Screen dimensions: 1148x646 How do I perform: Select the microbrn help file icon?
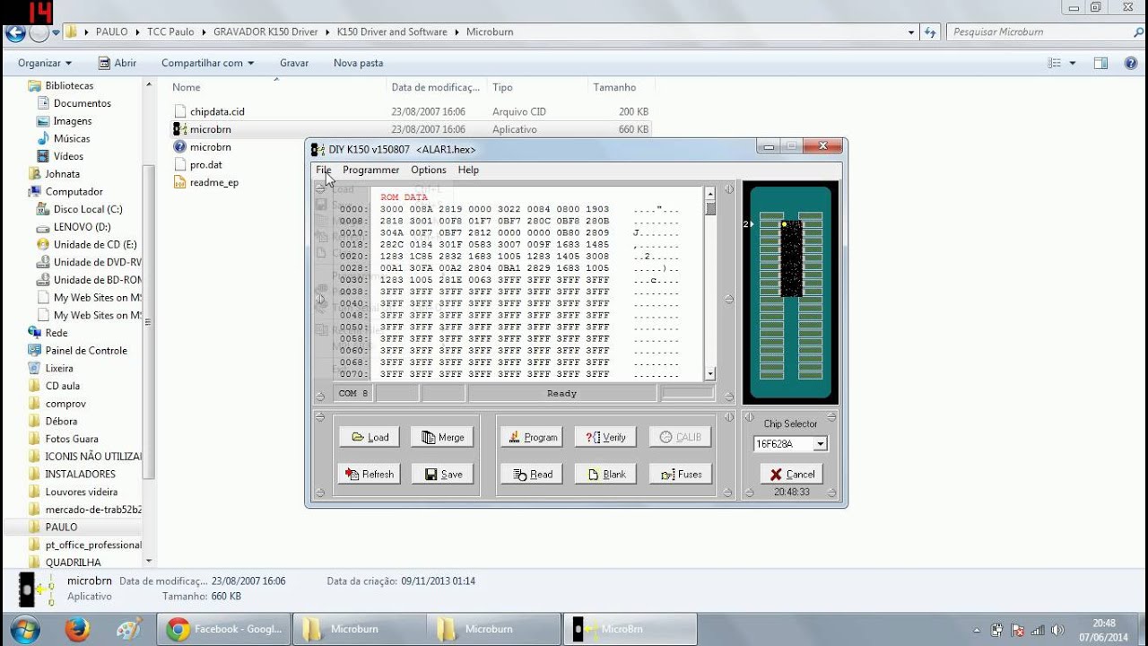(x=179, y=147)
